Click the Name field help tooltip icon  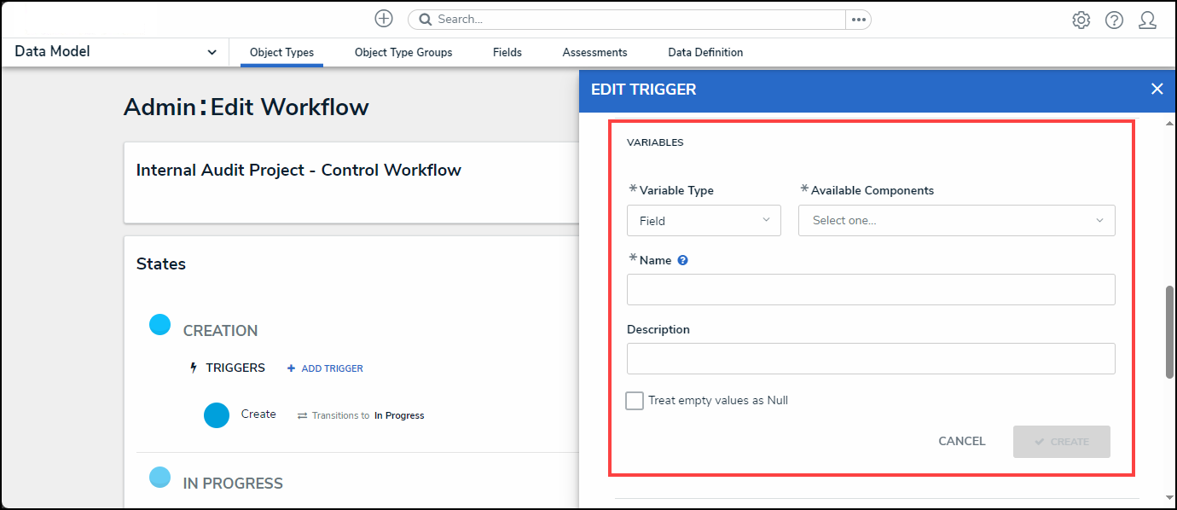click(x=682, y=260)
